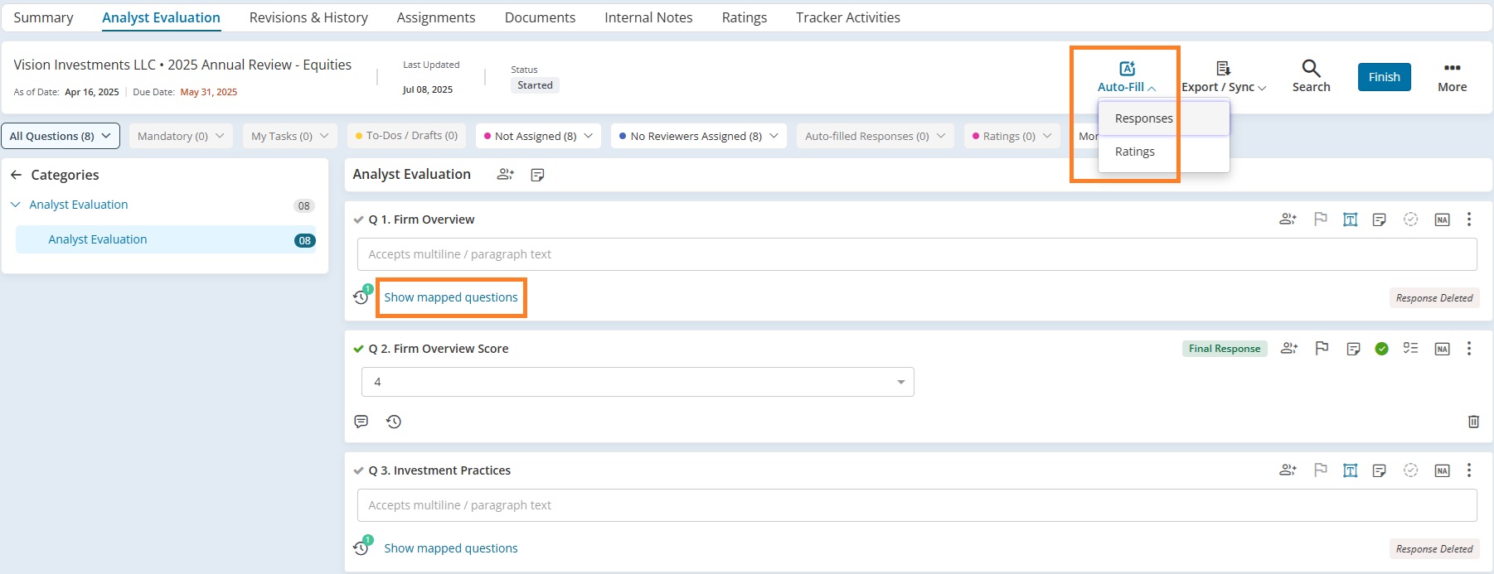This screenshot has width=1494, height=574.
Task: Open Q3 Investment Practices kebab menu
Action: [1469, 470]
